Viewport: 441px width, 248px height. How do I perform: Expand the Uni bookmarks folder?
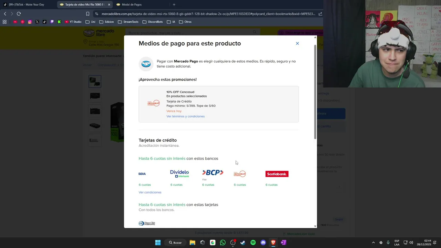click(90, 22)
